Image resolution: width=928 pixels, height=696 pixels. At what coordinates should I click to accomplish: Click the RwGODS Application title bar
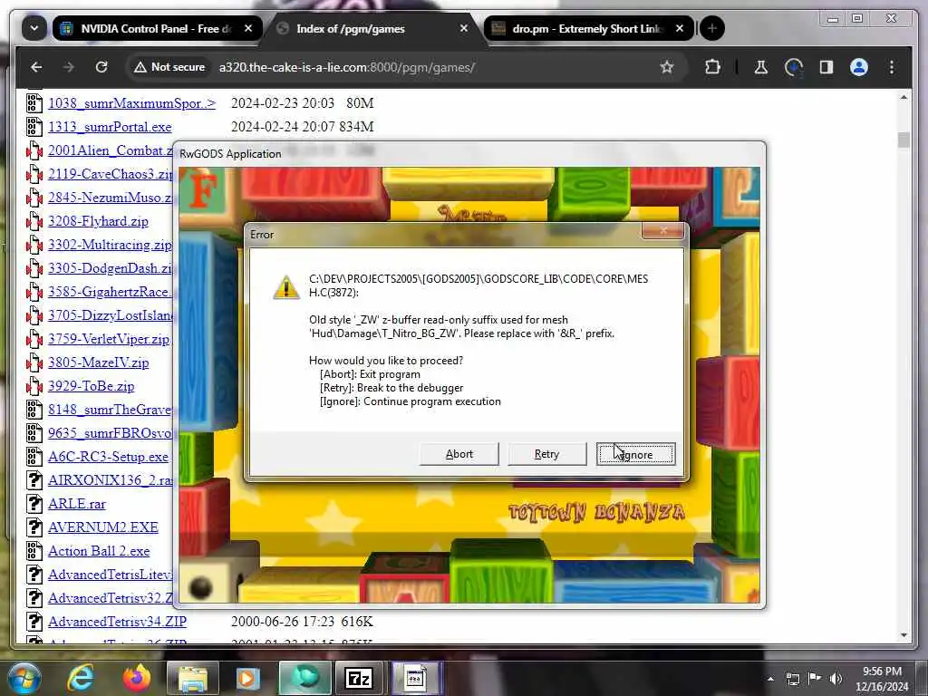(x=469, y=154)
